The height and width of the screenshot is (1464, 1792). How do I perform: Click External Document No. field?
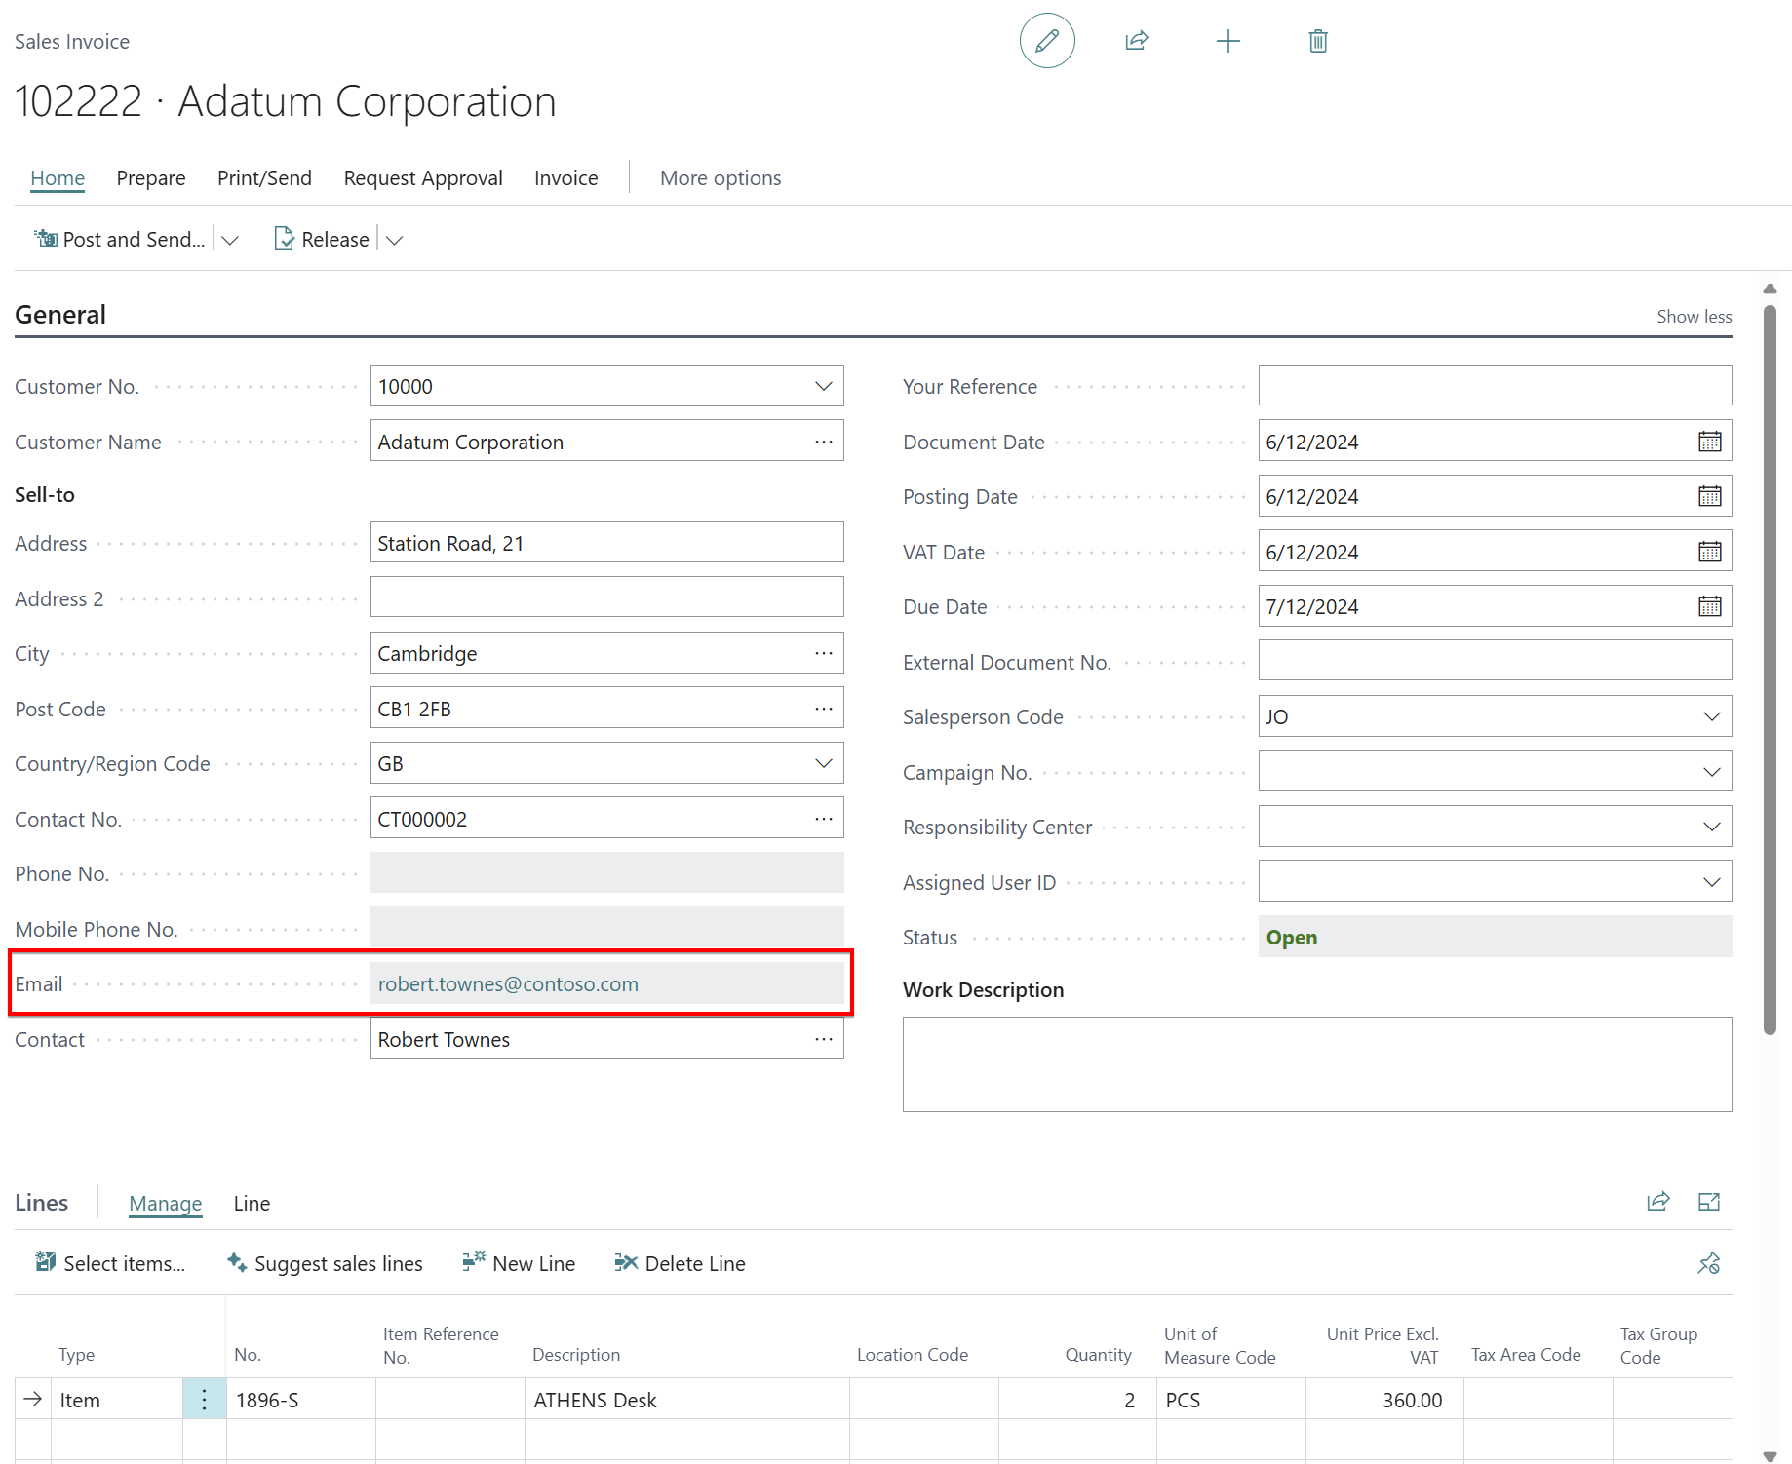click(x=1495, y=661)
